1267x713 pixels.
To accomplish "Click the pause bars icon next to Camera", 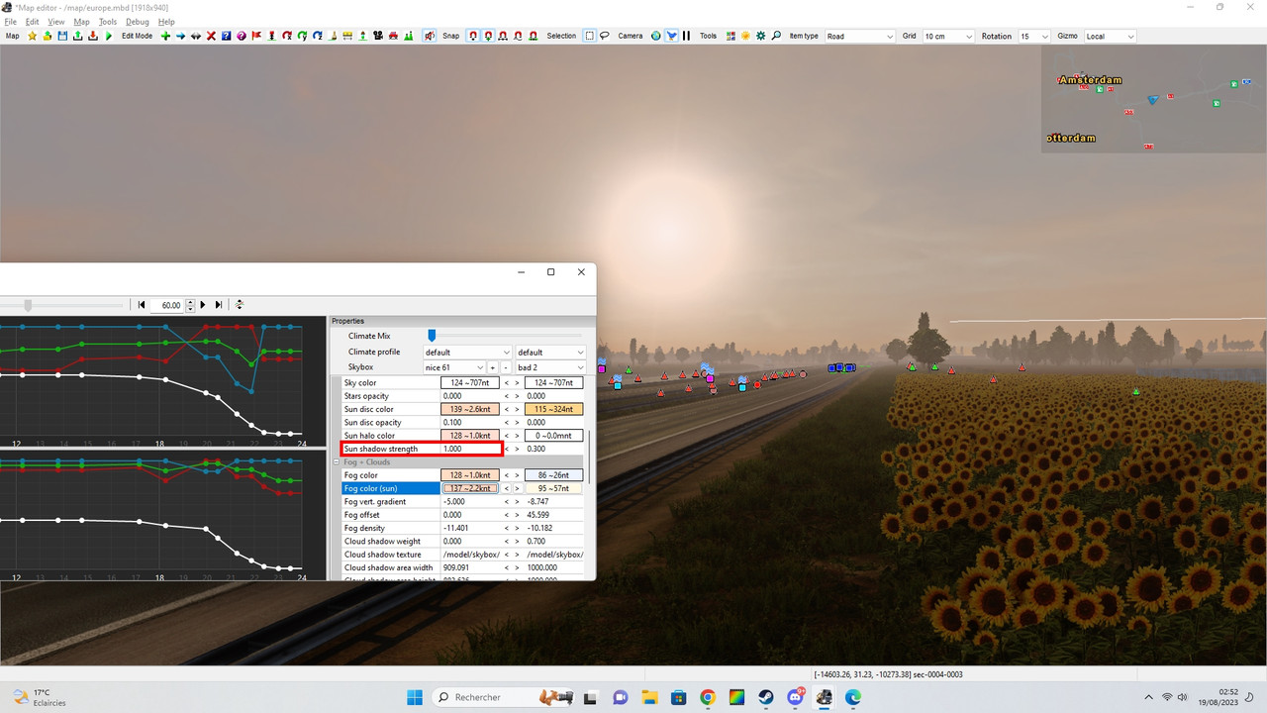I will click(x=686, y=36).
